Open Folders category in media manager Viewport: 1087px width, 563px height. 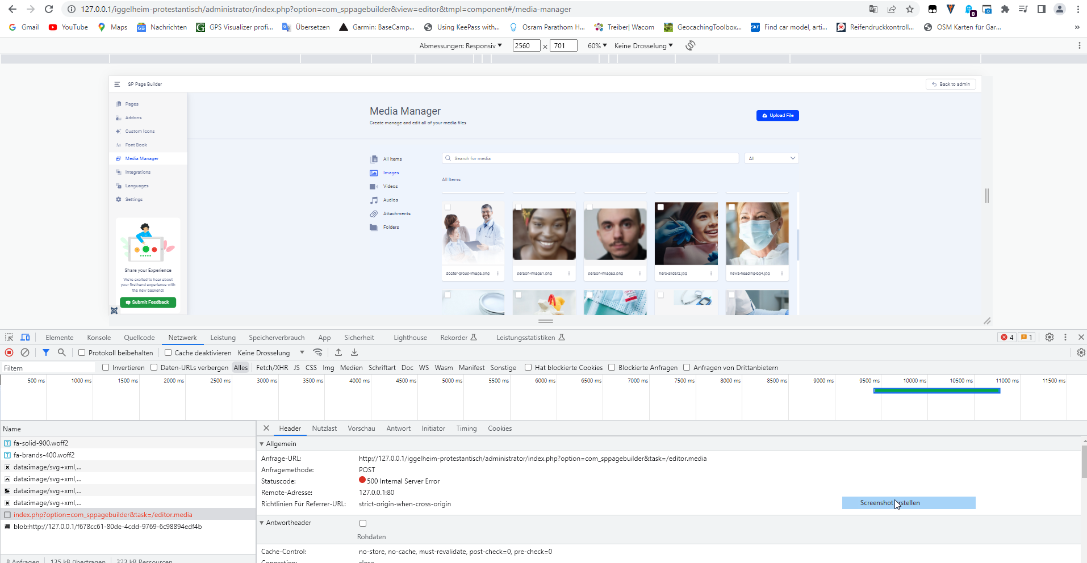[391, 227]
